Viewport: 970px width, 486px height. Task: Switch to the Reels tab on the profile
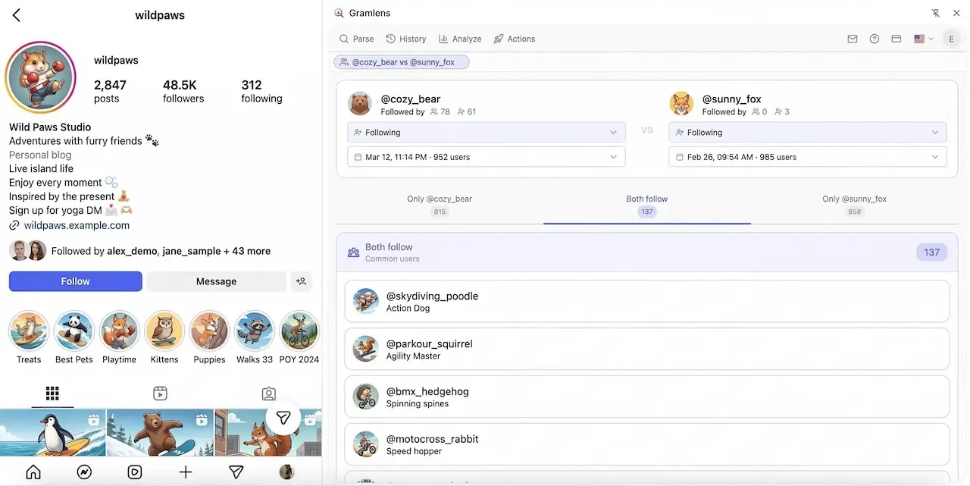coord(160,394)
